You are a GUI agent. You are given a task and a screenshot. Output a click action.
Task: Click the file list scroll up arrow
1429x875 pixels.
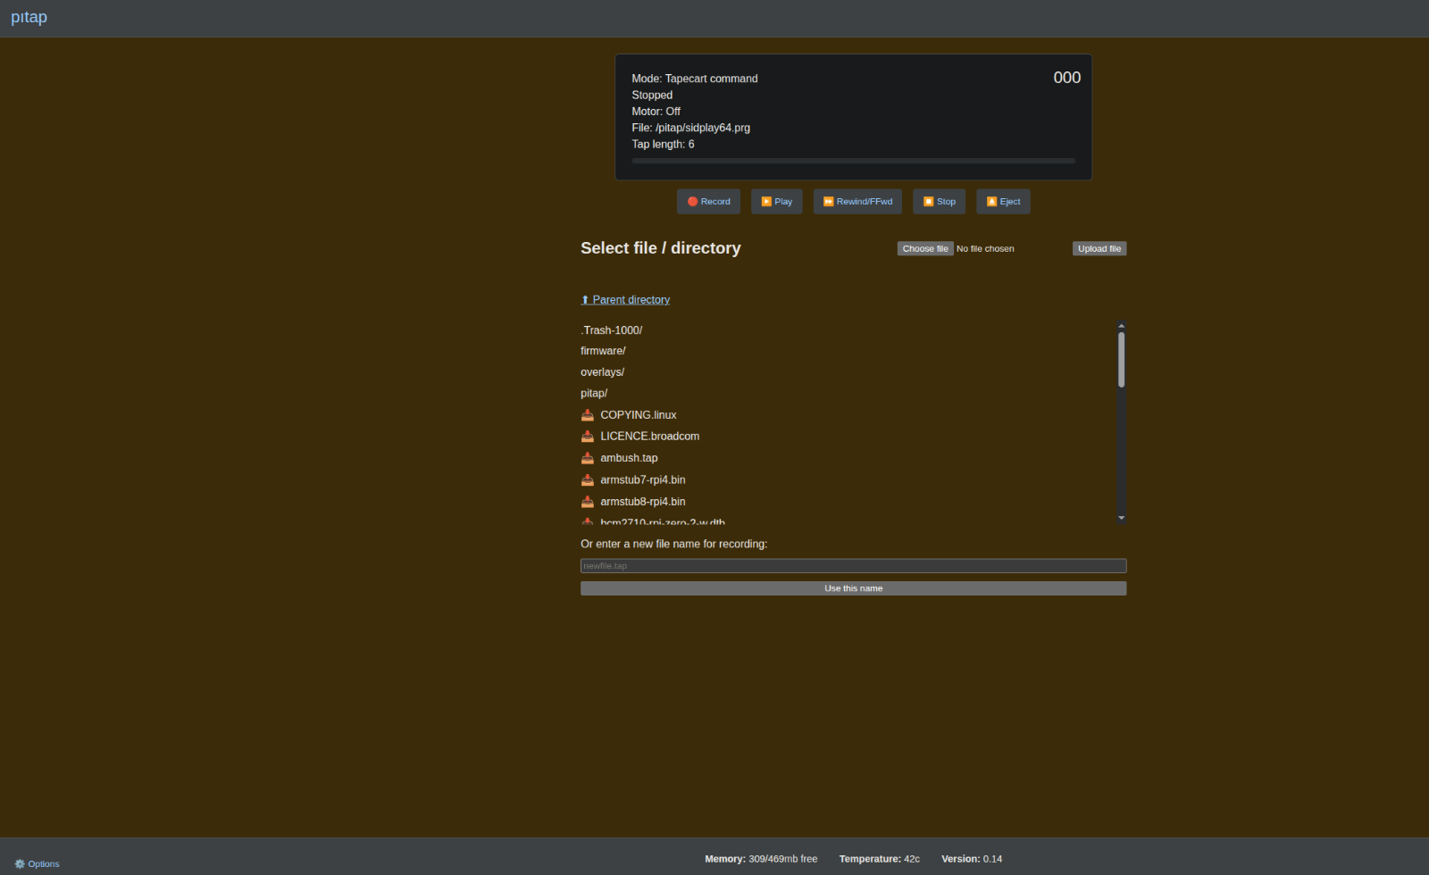click(1122, 326)
